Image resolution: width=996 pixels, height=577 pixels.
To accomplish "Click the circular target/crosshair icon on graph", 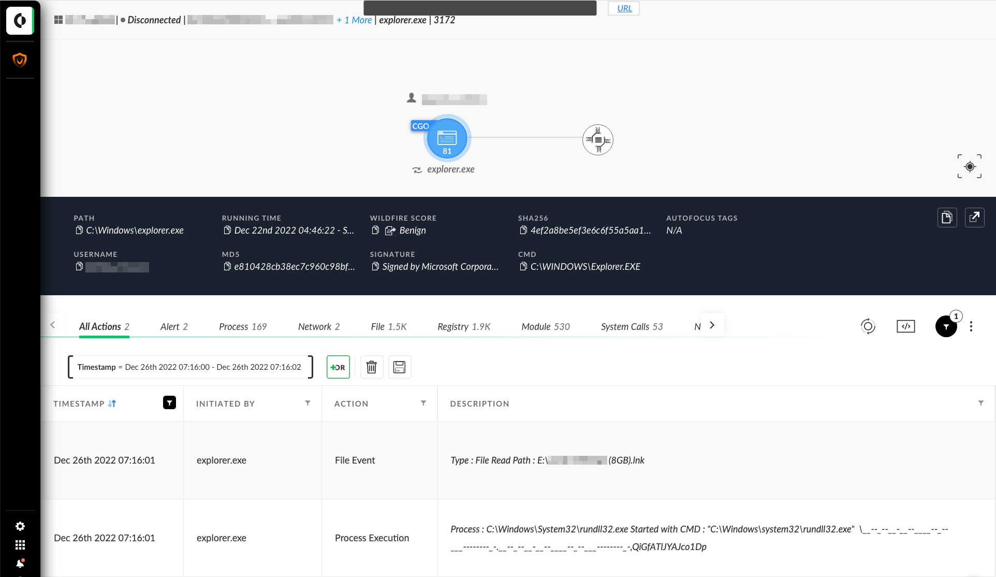I will [970, 167].
